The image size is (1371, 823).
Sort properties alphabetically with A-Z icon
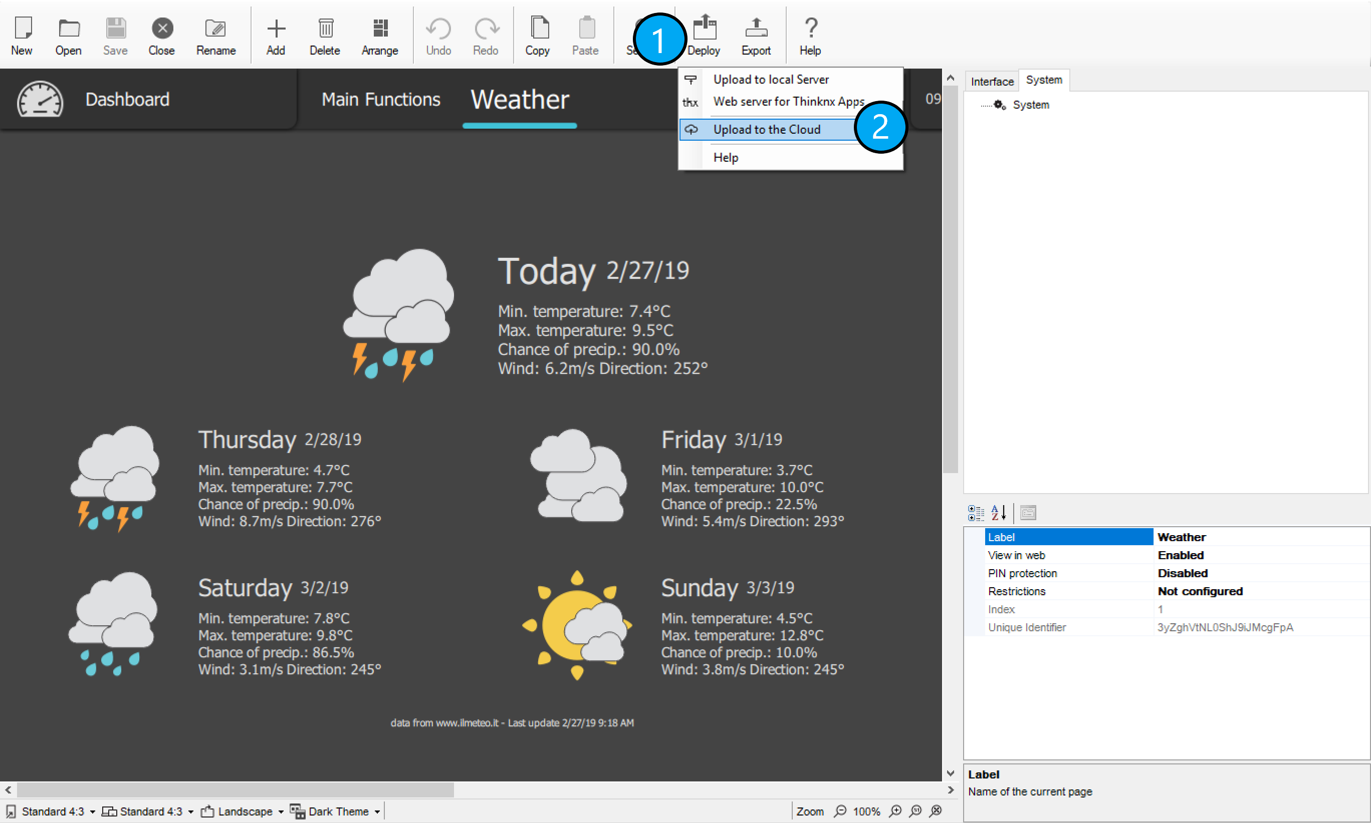998,513
